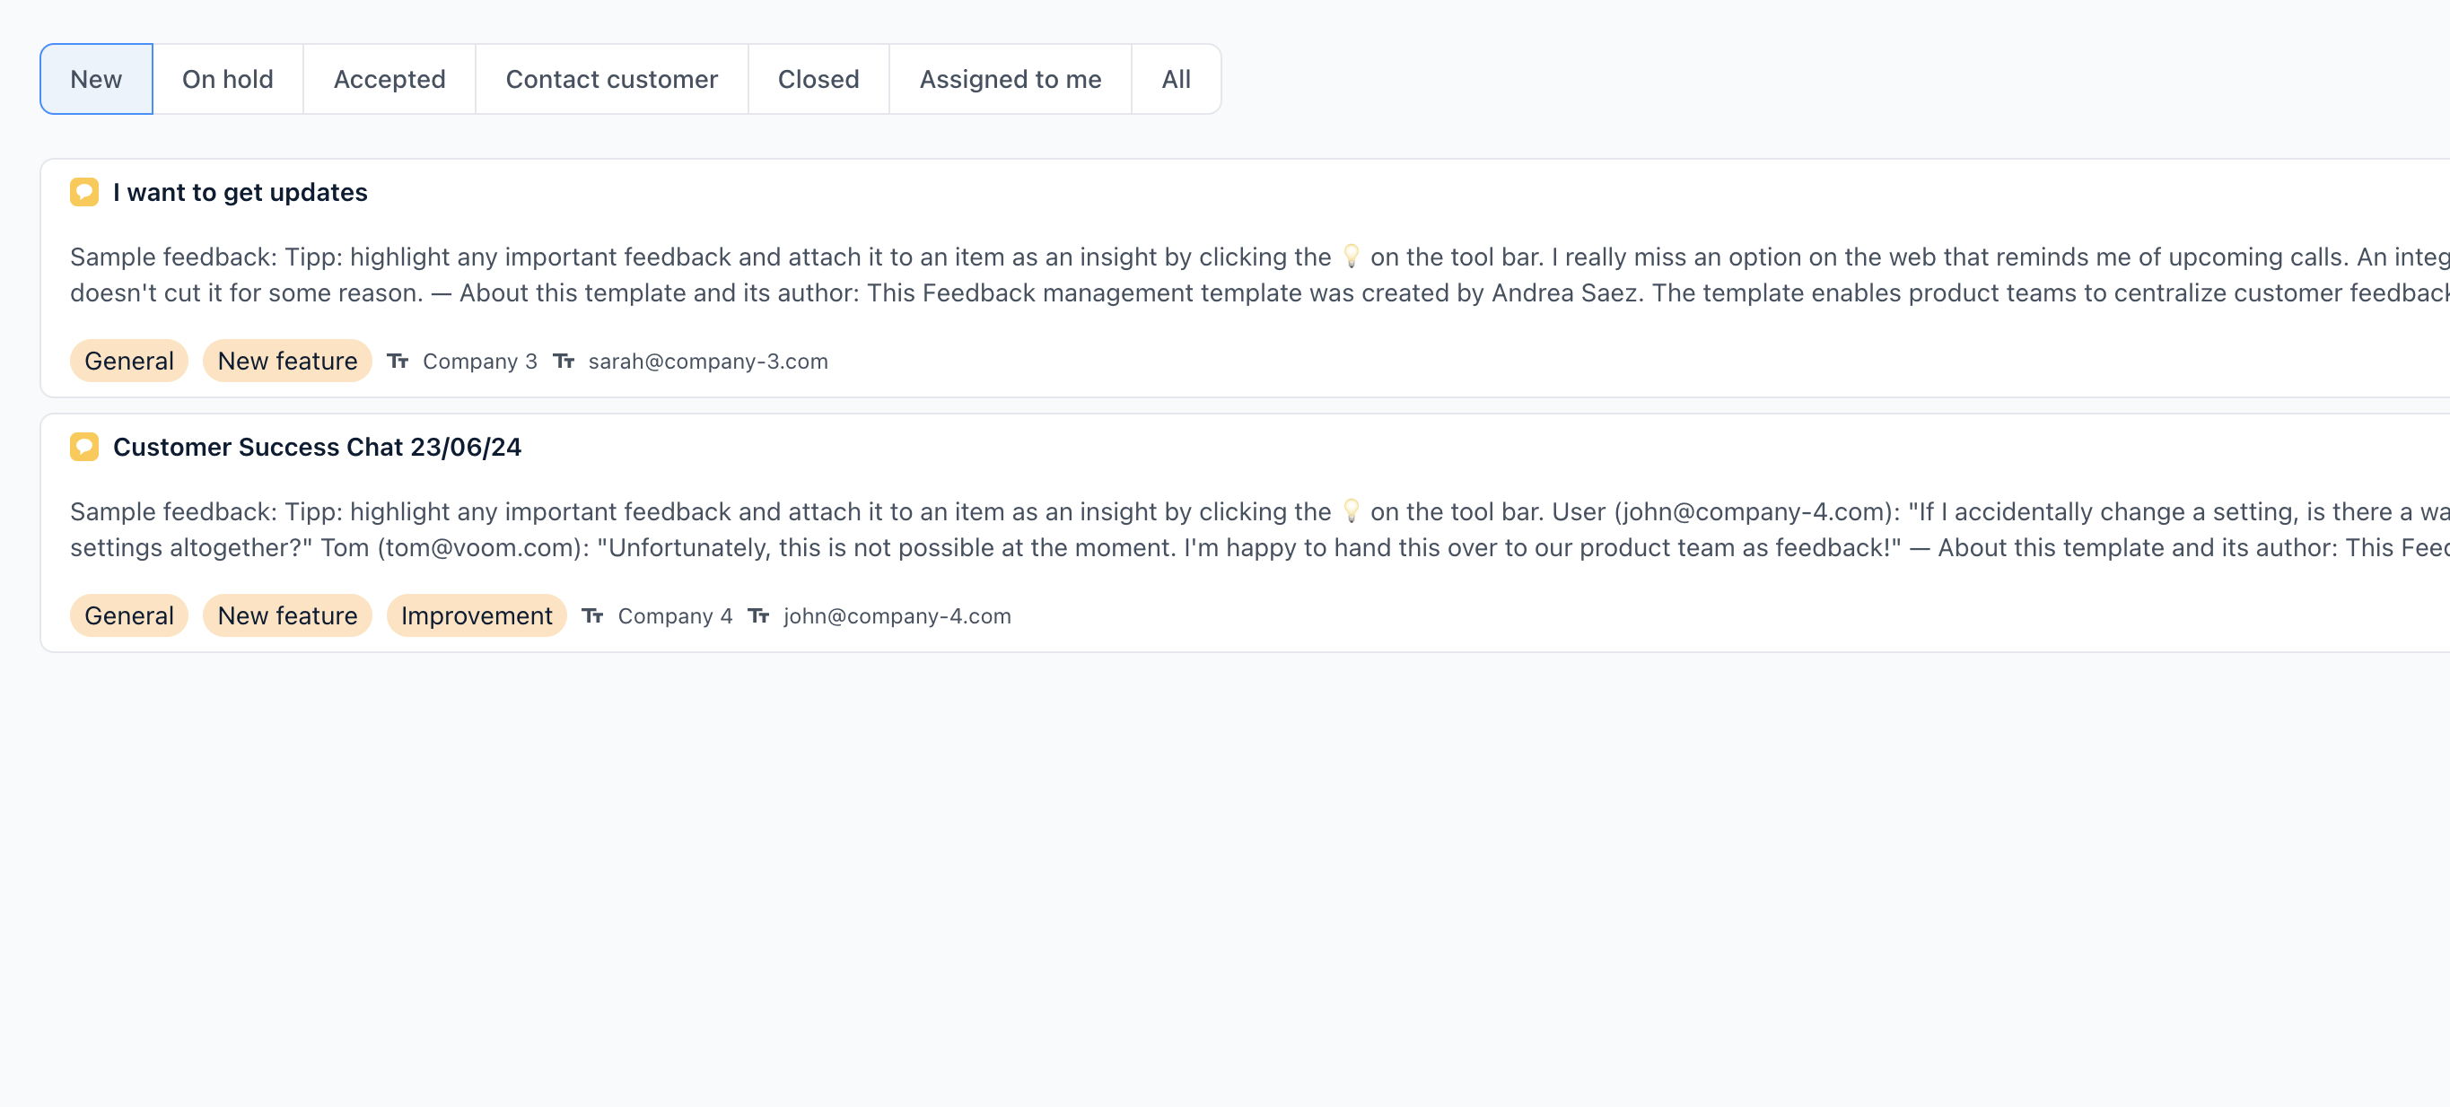Switch to the 'Accepted' tab

[389, 79]
